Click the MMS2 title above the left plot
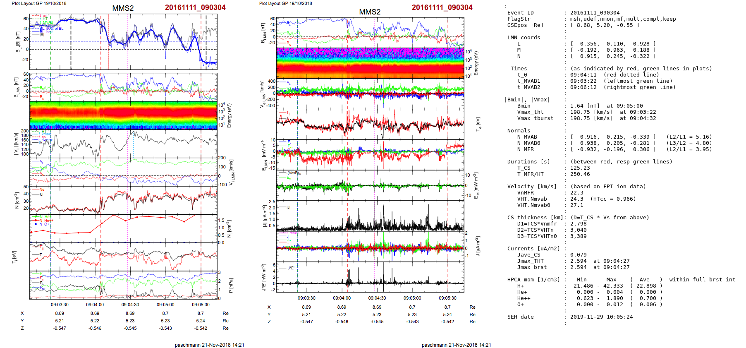Image resolution: width=746 pixels, height=348 pixels. (x=123, y=8)
